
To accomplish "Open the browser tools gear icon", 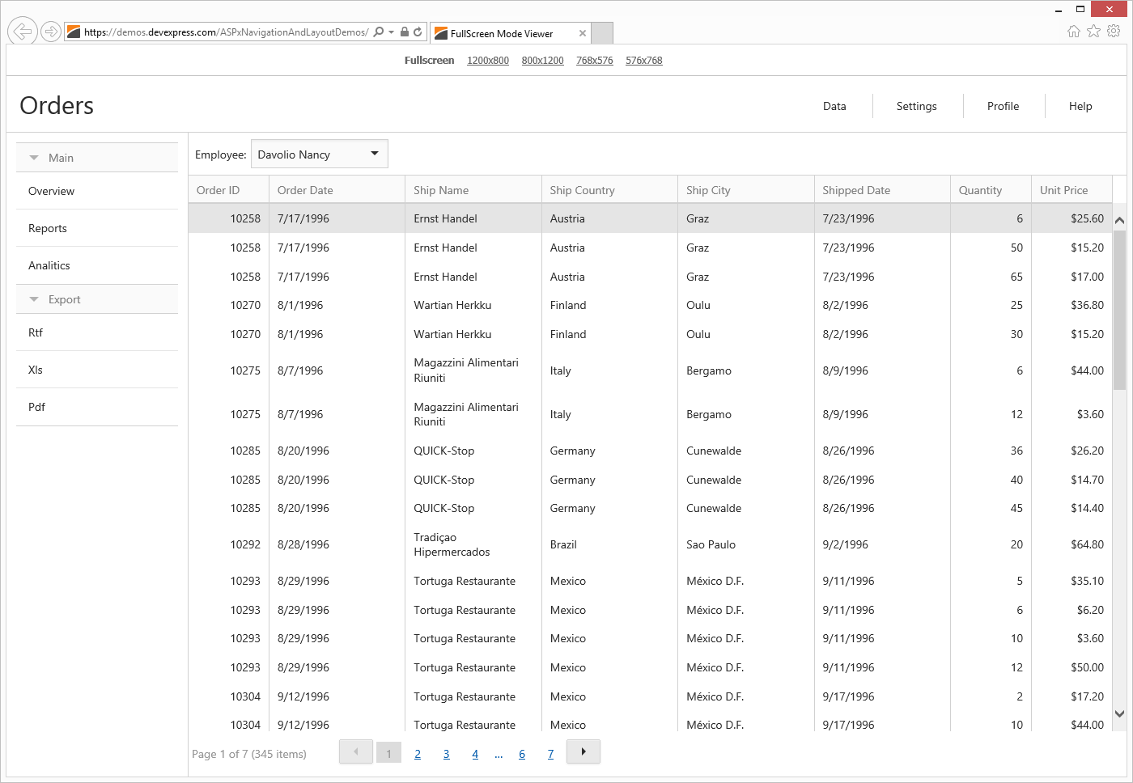I will pos(1114,31).
